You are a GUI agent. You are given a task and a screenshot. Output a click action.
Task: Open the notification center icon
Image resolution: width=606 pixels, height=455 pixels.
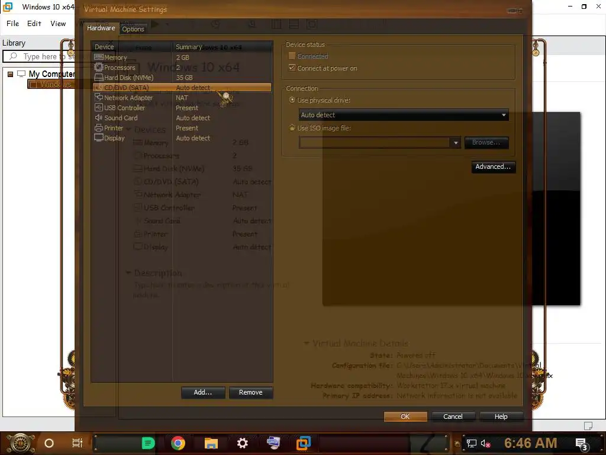pos(582,444)
